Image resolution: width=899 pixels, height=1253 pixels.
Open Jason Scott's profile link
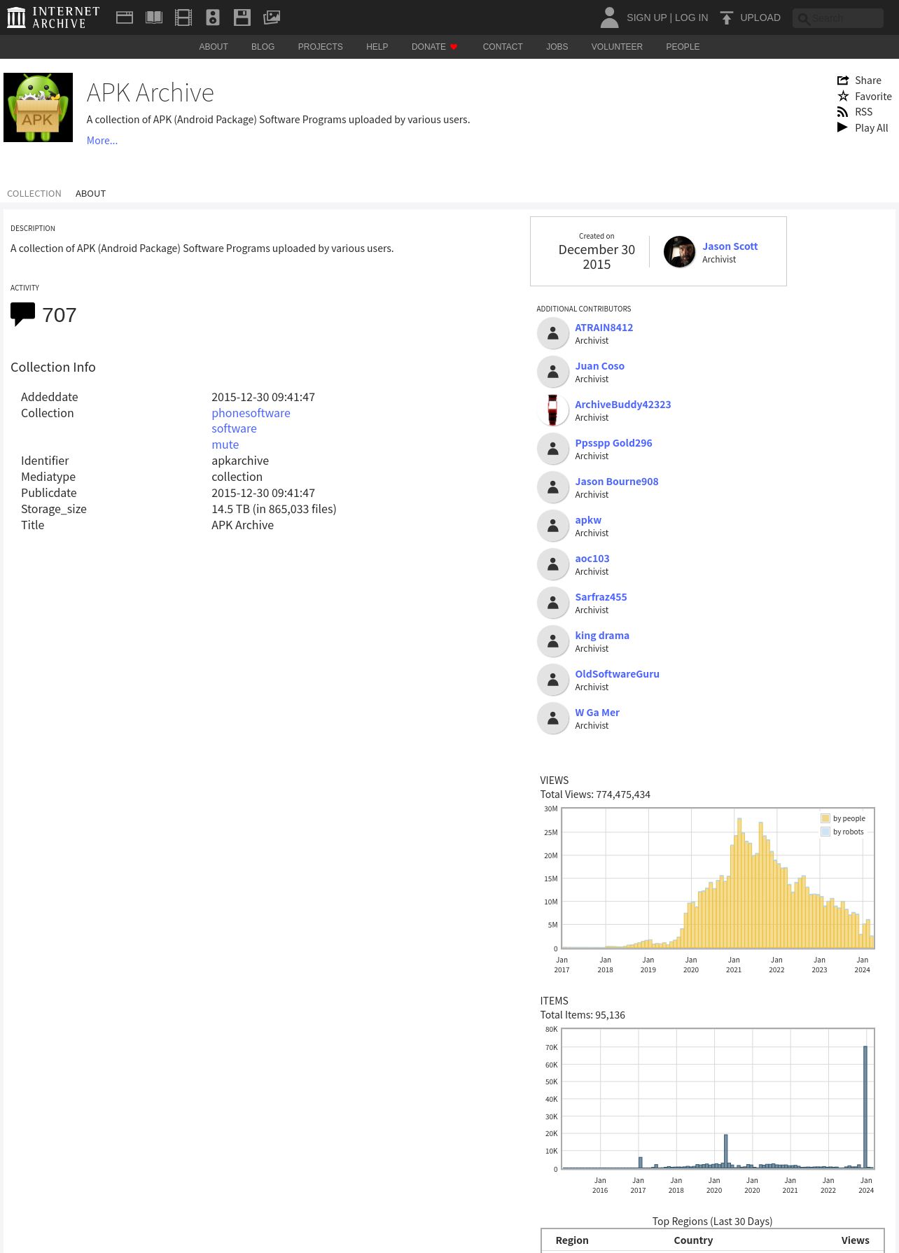(x=730, y=246)
